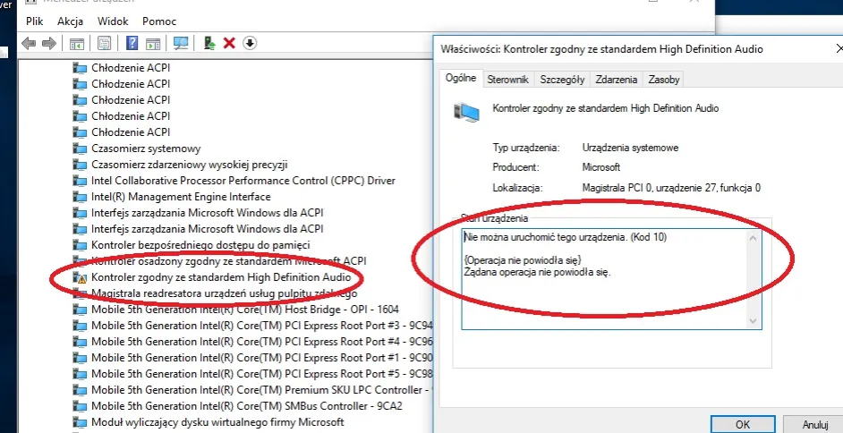The width and height of the screenshot is (843, 433).
Task: Click the Forward arrow in Device Manager toolbar
Action: pyautogui.click(x=49, y=44)
